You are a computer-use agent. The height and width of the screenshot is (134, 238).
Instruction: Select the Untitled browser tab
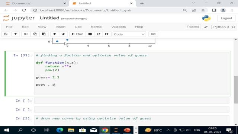click(x=103, y=3)
